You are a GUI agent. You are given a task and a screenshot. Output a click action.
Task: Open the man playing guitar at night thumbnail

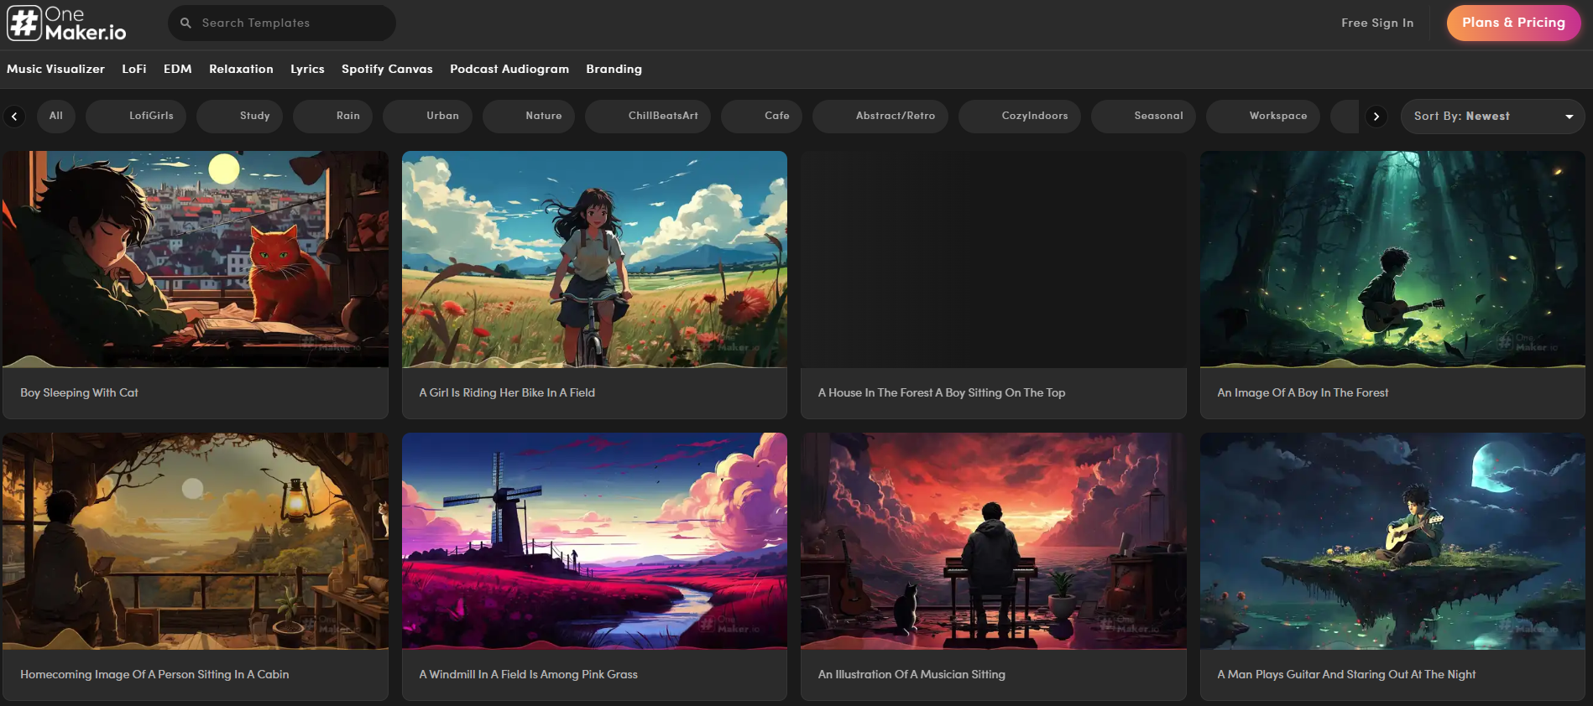pos(1392,541)
